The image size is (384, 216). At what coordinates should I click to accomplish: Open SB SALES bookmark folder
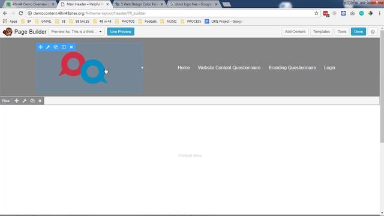tap(79, 22)
